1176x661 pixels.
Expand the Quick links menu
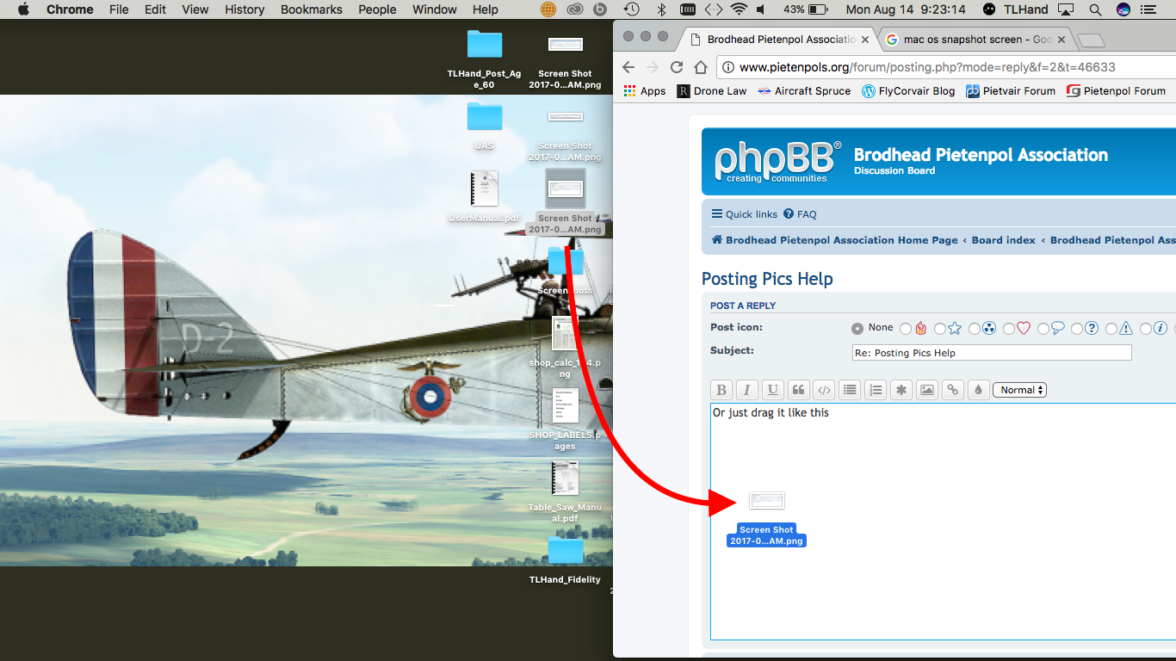coord(744,214)
